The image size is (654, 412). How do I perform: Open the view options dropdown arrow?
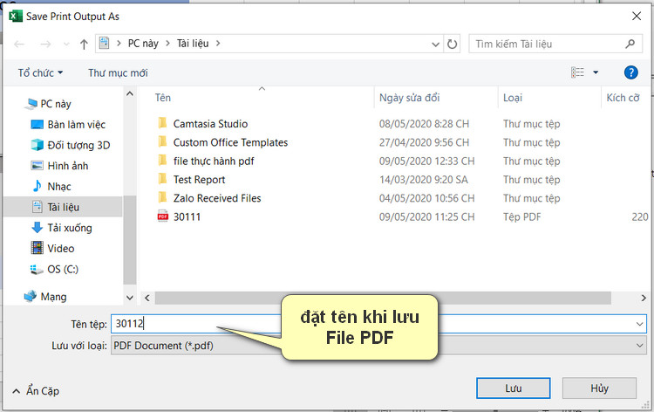[x=596, y=72]
